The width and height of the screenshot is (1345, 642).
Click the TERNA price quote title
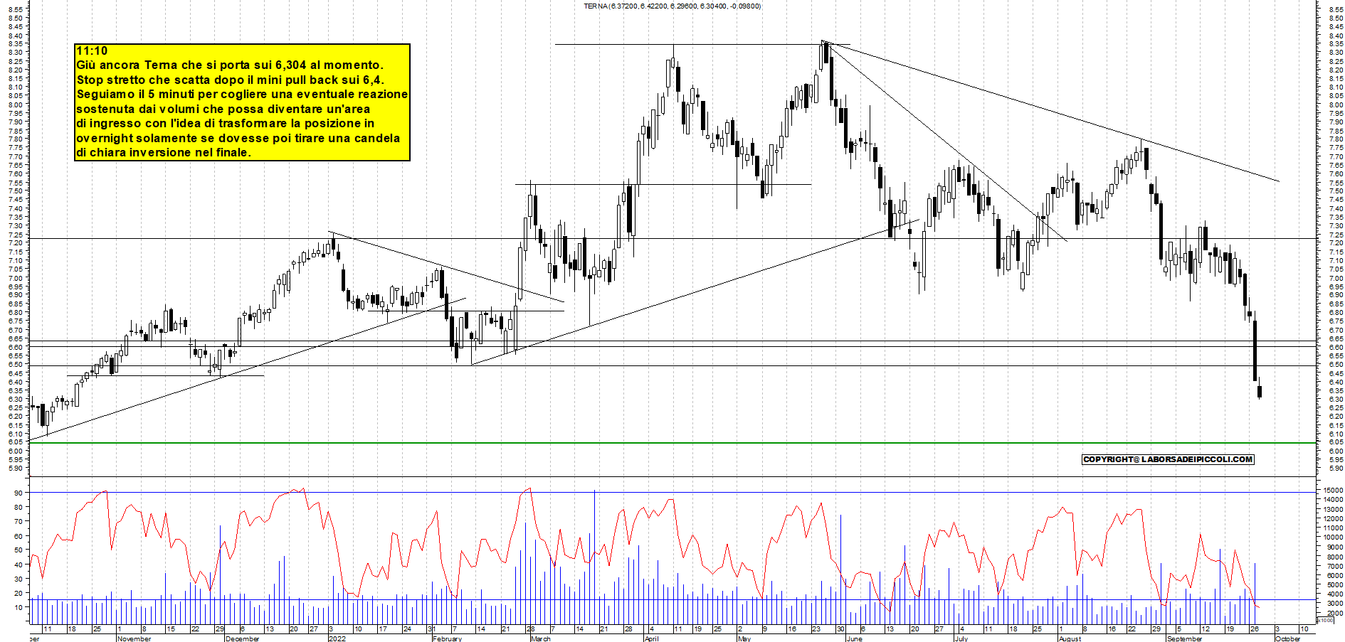(672, 6)
